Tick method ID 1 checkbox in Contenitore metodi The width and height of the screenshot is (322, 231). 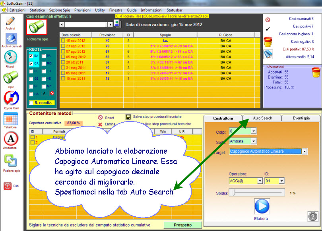(33, 137)
